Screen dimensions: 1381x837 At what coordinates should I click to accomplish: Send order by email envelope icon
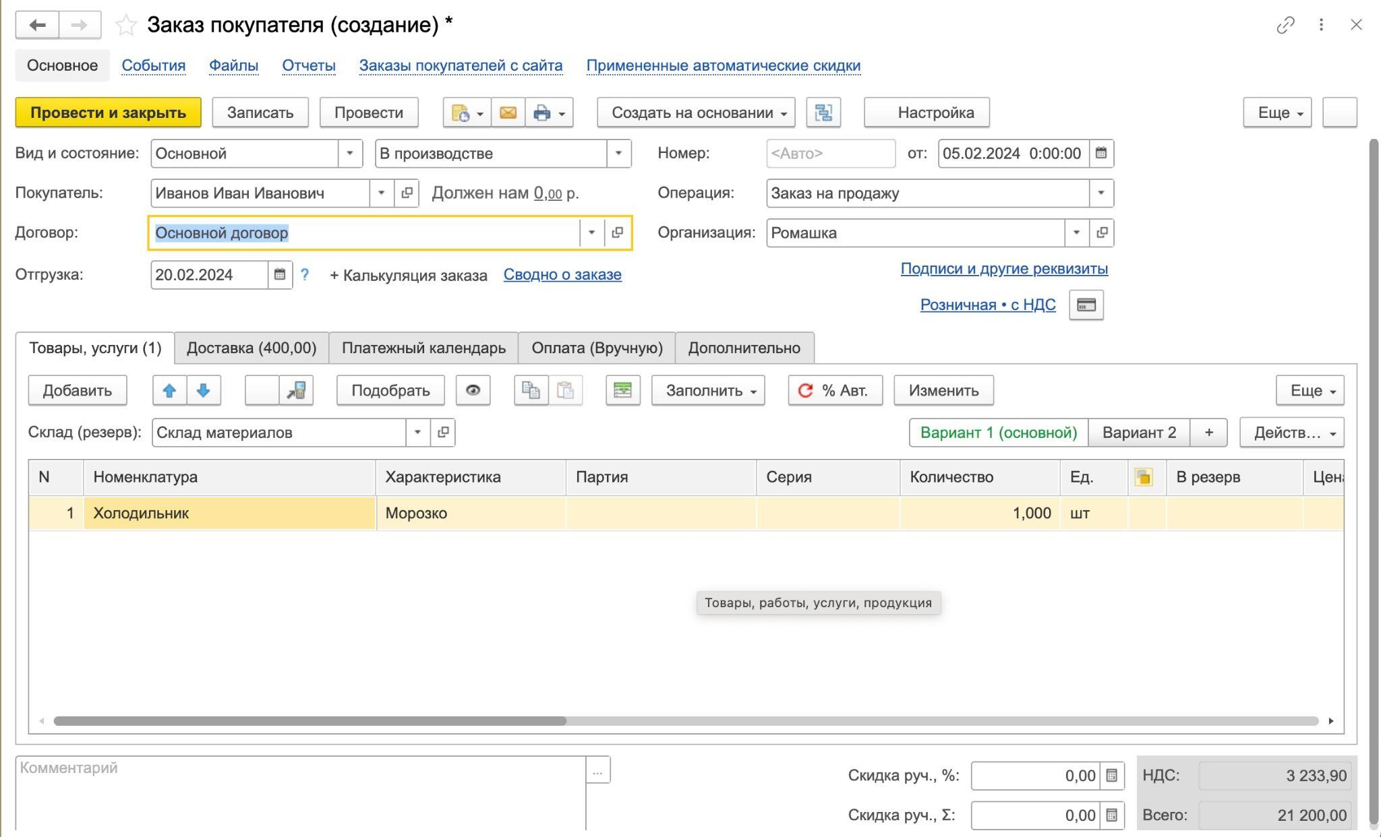click(x=508, y=113)
